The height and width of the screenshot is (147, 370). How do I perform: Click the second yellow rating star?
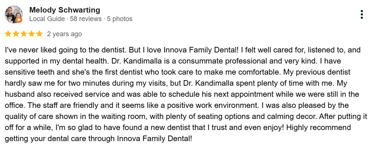(16, 34)
